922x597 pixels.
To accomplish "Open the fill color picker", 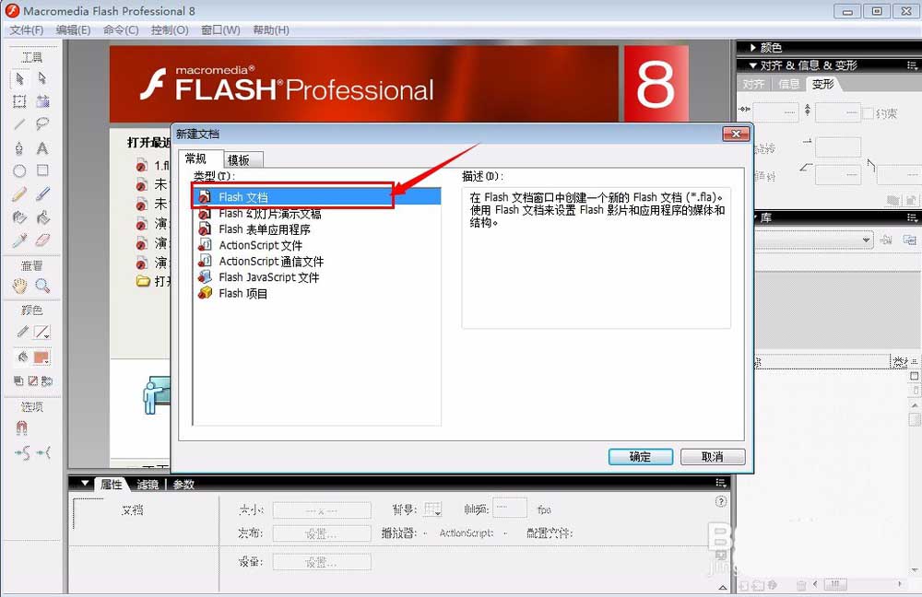I will (x=41, y=357).
